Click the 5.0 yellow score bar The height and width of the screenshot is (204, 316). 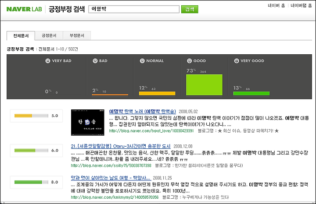pyautogui.click(x=31, y=116)
